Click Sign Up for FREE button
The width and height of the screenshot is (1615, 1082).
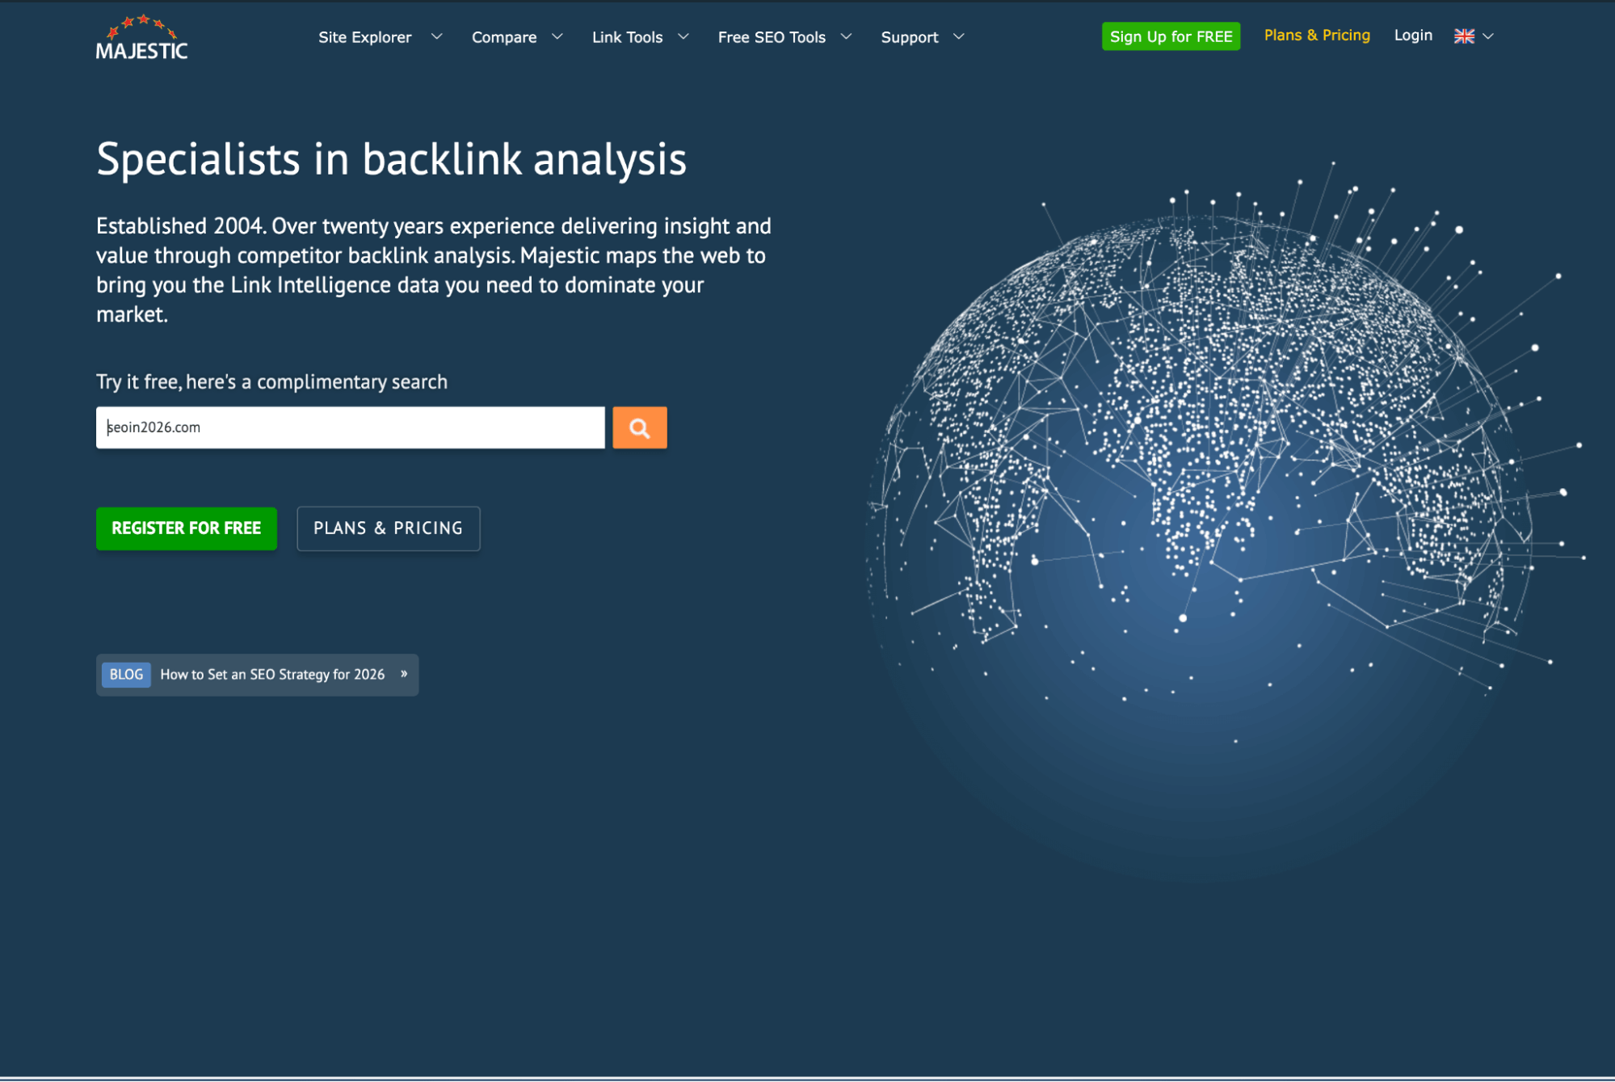point(1171,36)
